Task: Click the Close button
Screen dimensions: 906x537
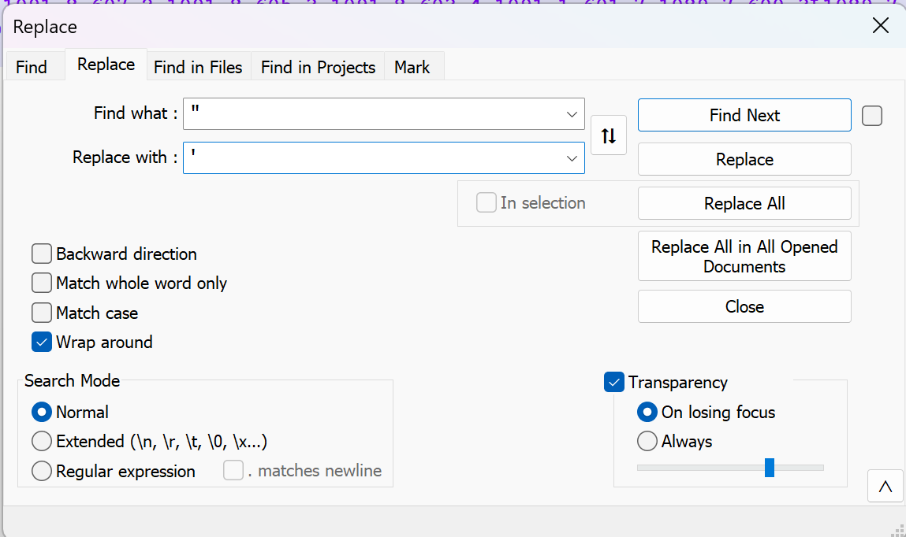Action: [744, 306]
